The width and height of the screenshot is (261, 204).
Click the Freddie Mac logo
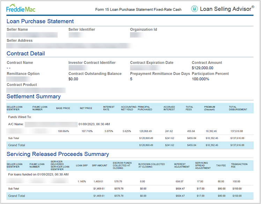tap(21, 8)
